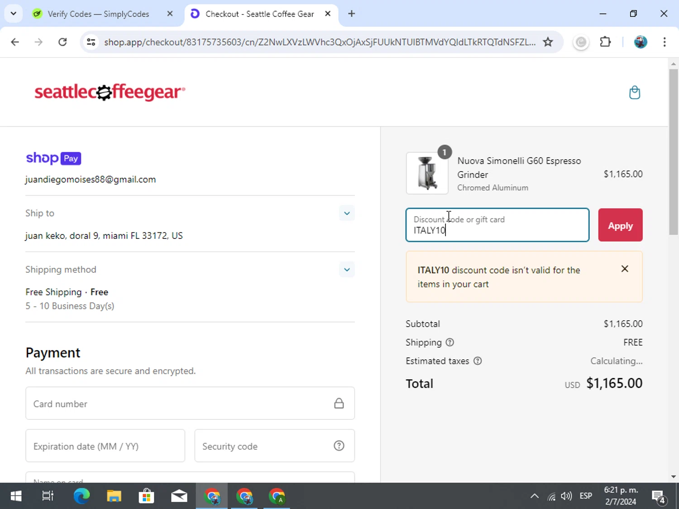View site information icon in address bar
This screenshot has height=509, width=679.
click(91, 42)
